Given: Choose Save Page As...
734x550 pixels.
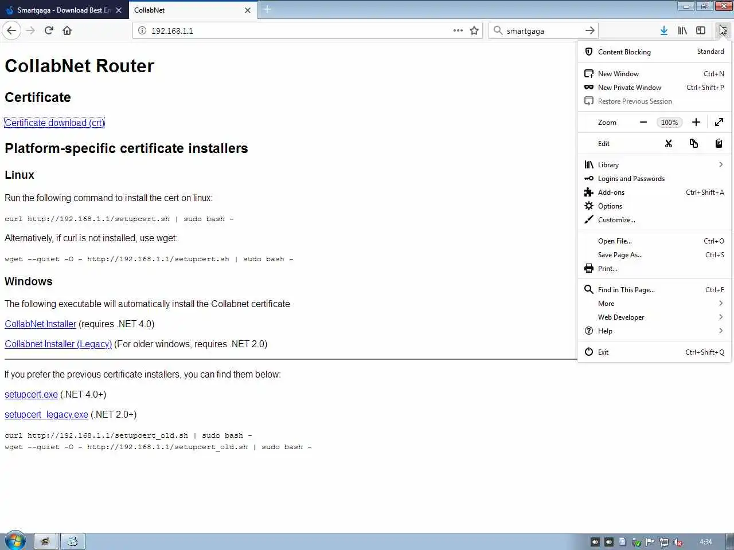Looking at the screenshot, I should [654, 255].
